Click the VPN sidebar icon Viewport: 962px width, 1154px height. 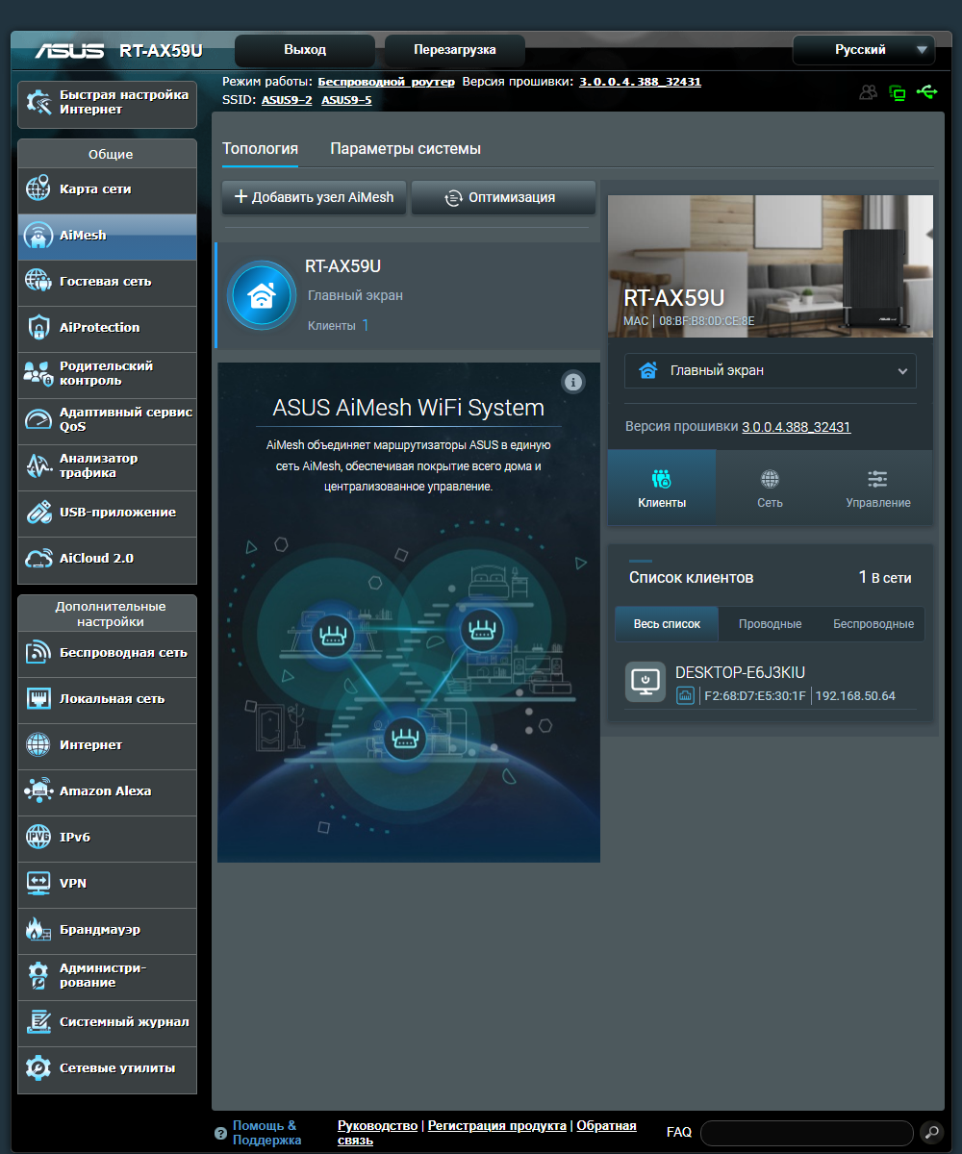click(38, 883)
